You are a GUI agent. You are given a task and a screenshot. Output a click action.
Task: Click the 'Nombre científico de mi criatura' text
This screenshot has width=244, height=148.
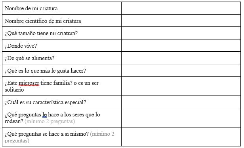43,21
